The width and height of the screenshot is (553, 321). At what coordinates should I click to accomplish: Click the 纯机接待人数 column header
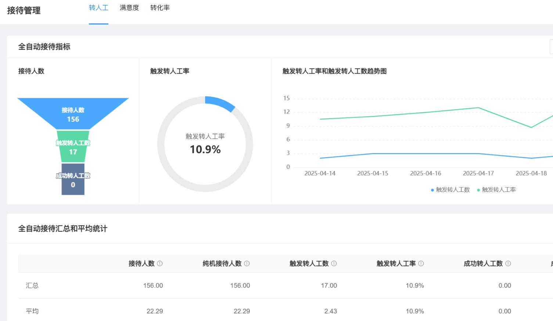(222, 263)
